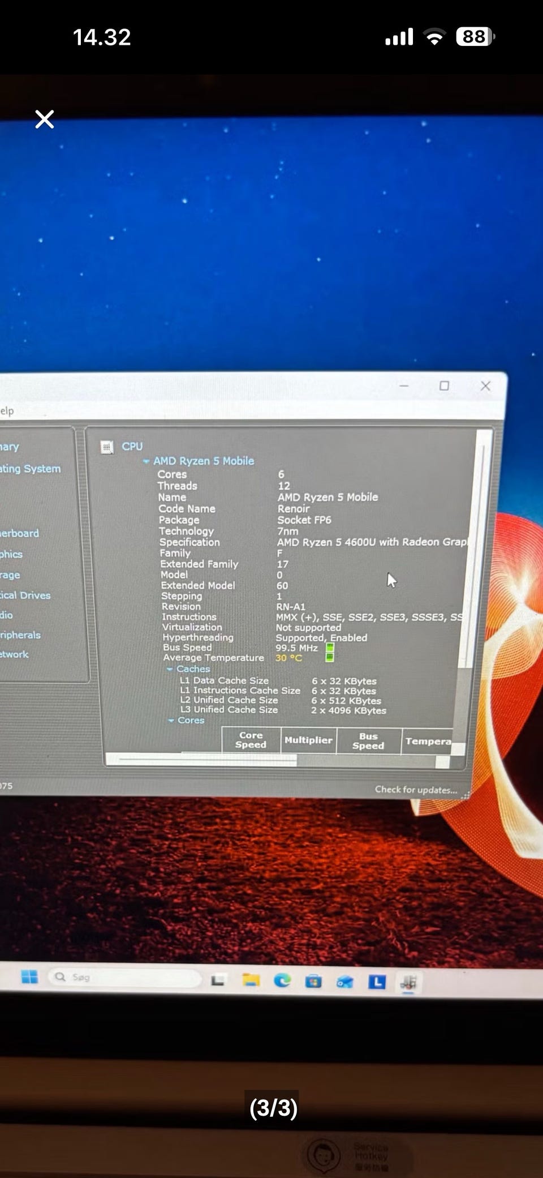Image resolution: width=543 pixels, height=1178 pixels.
Task: Select Operating System in the sidebar
Action: click(30, 469)
